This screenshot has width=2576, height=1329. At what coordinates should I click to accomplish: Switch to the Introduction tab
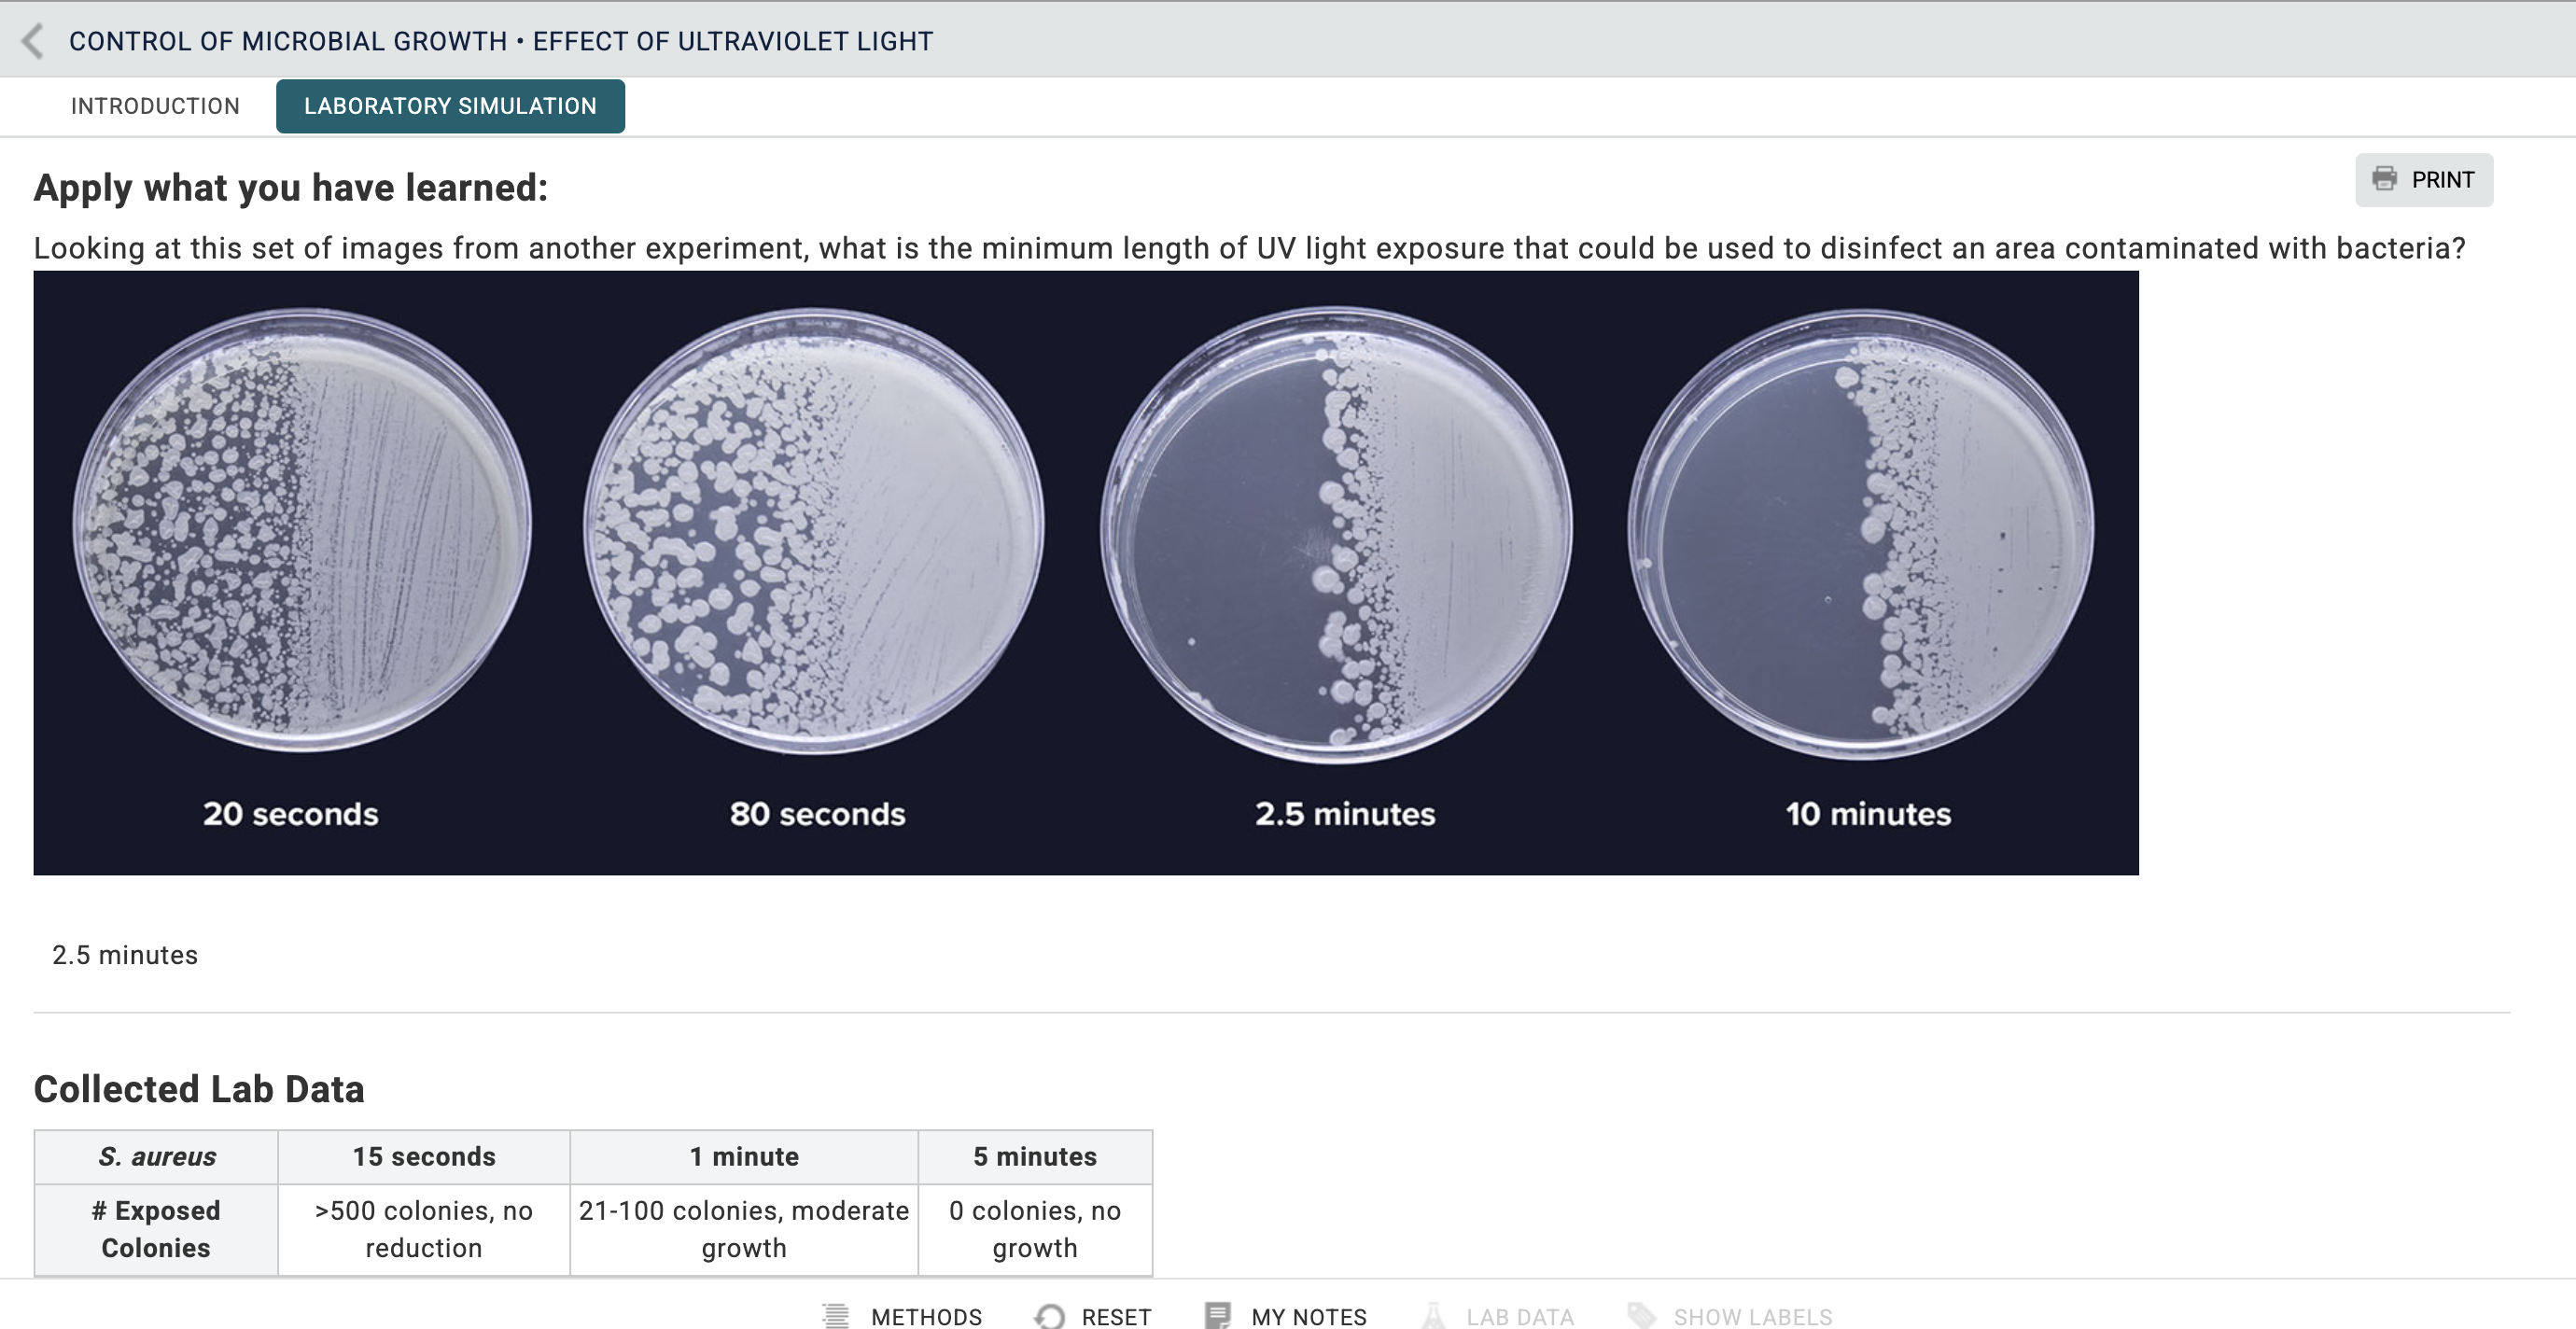(x=155, y=106)
